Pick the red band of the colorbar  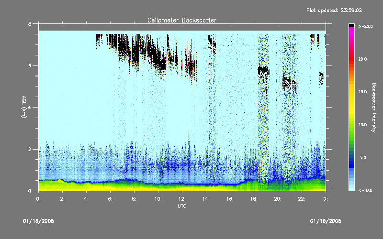[x=351, y=60]
